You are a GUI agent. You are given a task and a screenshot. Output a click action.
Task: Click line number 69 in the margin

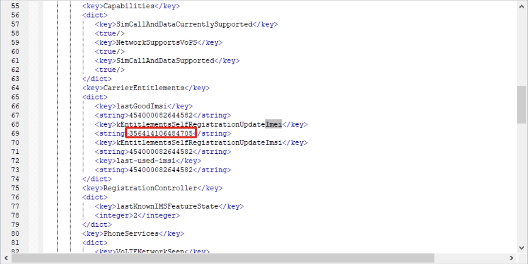(15, 133)
